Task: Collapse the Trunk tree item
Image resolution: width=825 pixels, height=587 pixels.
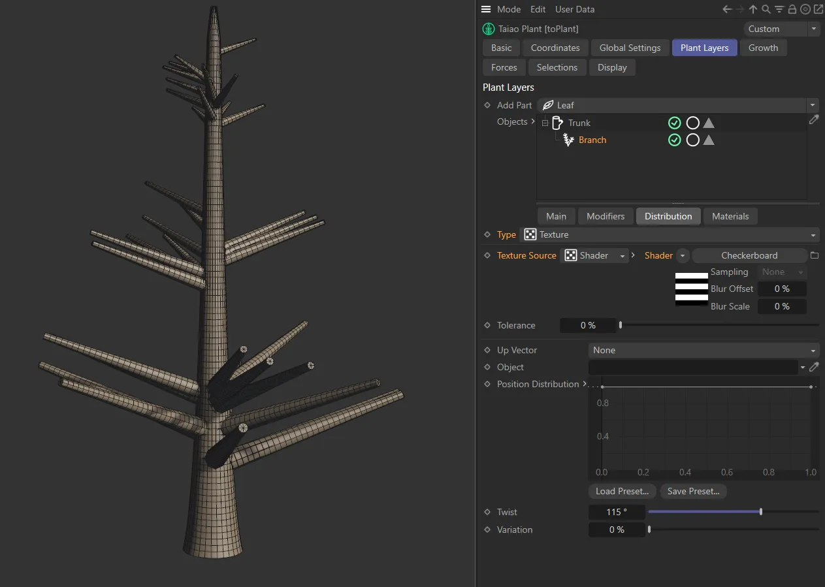Action: coord(545,123)
